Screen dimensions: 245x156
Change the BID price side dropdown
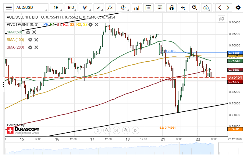point(73,8)
